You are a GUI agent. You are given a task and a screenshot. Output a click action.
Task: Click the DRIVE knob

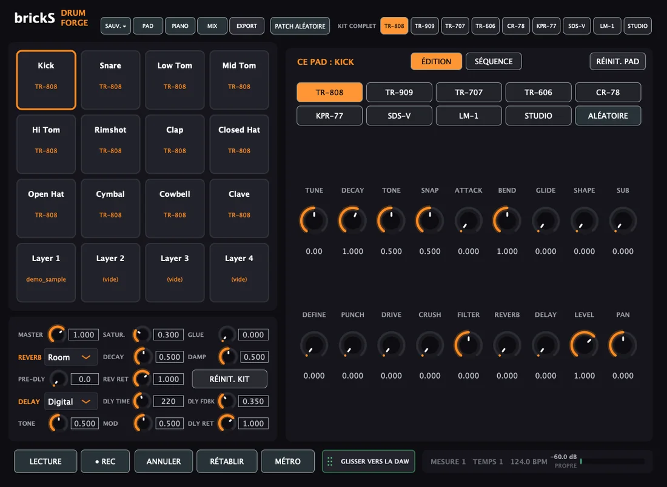(x=391, y=345)
